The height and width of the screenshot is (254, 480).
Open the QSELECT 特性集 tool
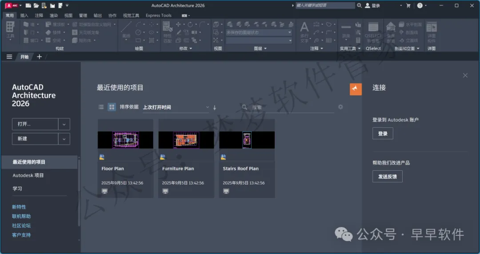(373, 32)
